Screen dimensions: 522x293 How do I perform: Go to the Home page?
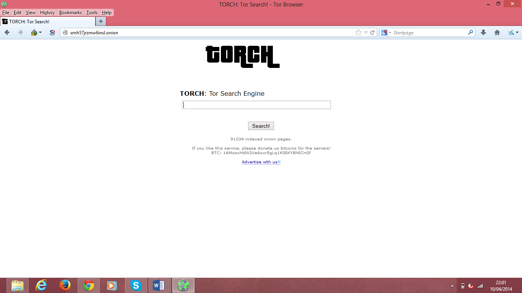tap(497, 33)
